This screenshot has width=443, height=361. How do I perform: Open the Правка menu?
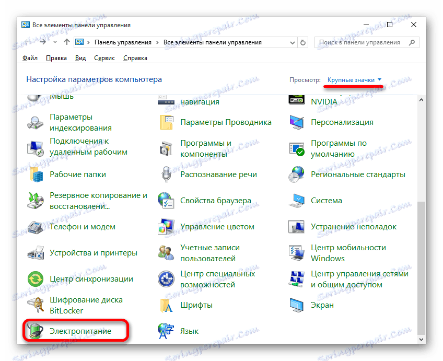tap(56, 58)
